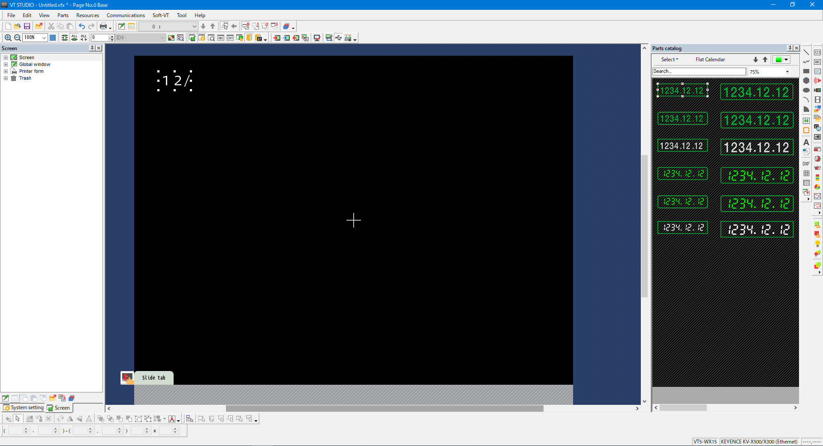
Task: Click the Save floppy disk icon
Action: (27, 27)
